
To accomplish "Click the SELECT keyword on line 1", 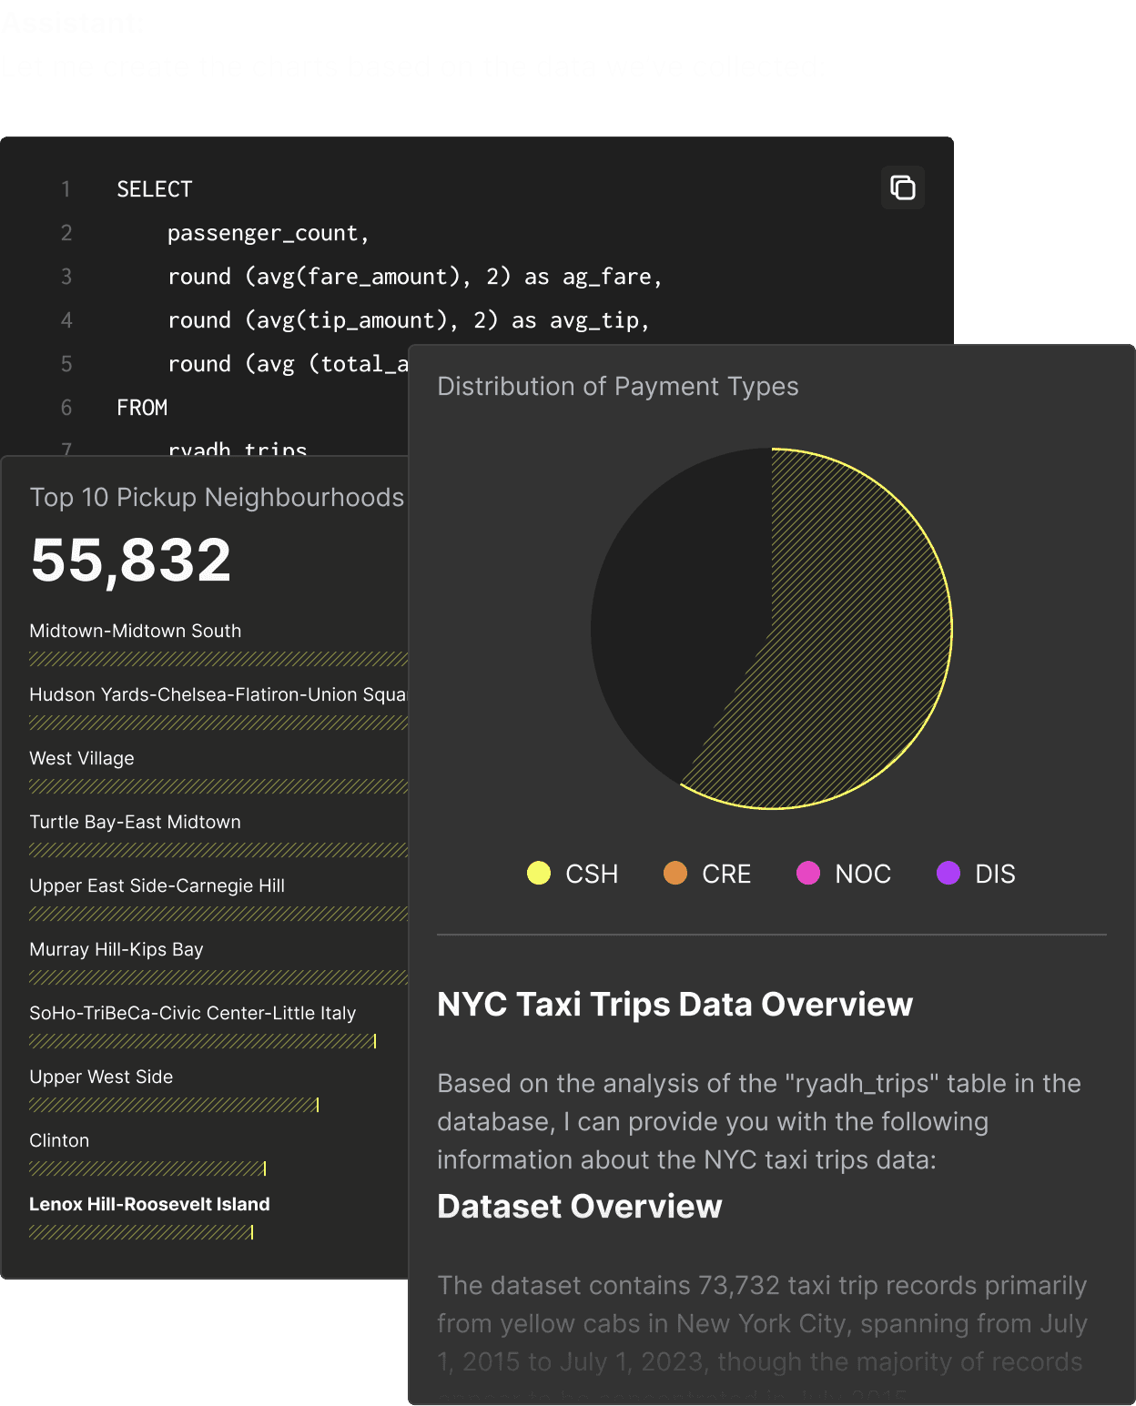I will pos(155,189).
